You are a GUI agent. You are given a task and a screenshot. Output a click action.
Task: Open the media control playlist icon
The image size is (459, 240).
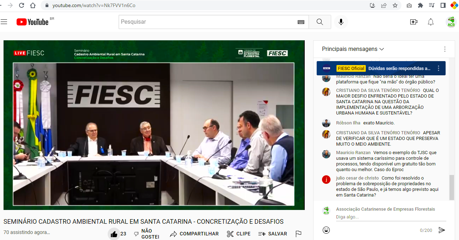431,5
